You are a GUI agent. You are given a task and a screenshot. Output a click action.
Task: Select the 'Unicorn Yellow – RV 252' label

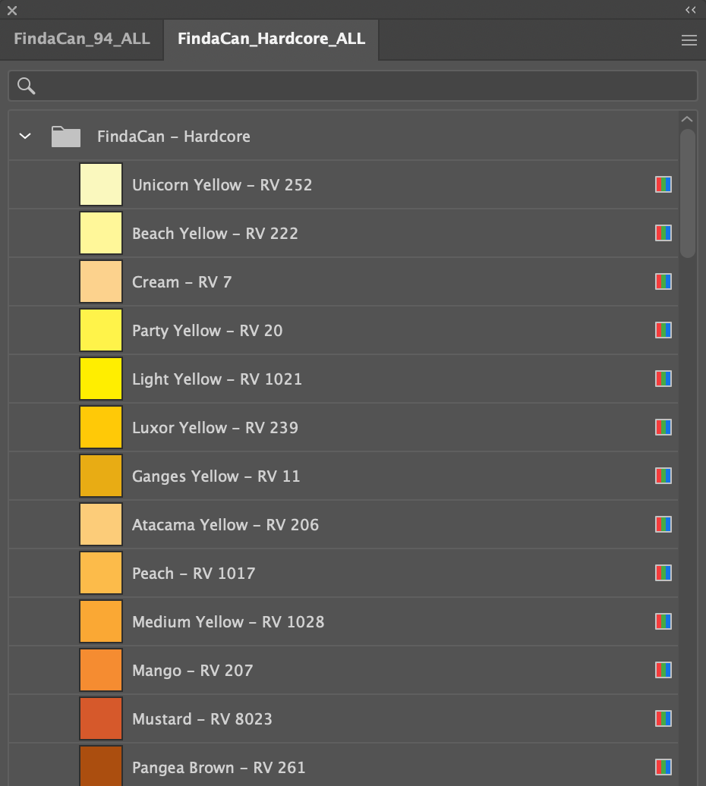(222, 185)
